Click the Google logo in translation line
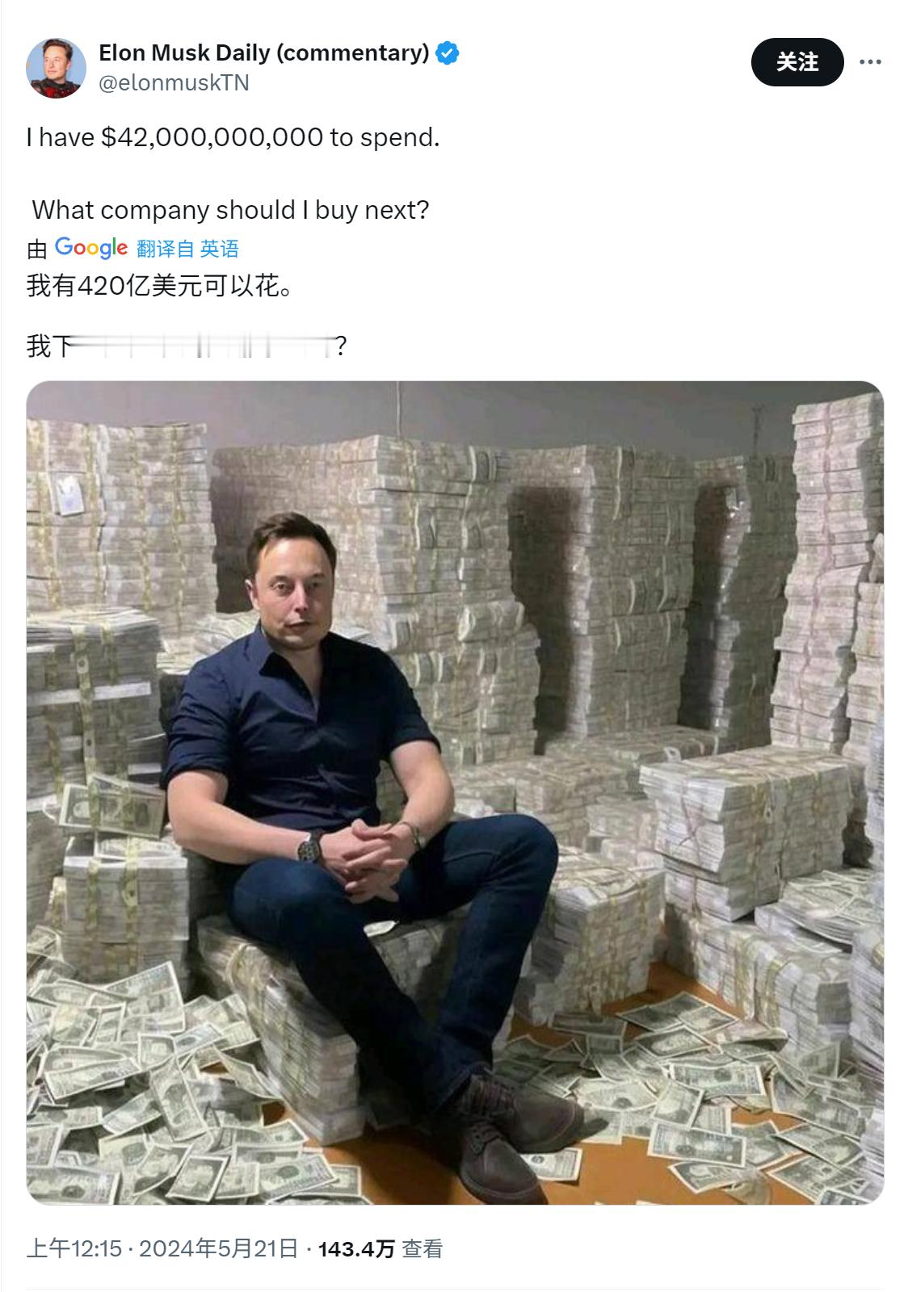 (90, 247)
